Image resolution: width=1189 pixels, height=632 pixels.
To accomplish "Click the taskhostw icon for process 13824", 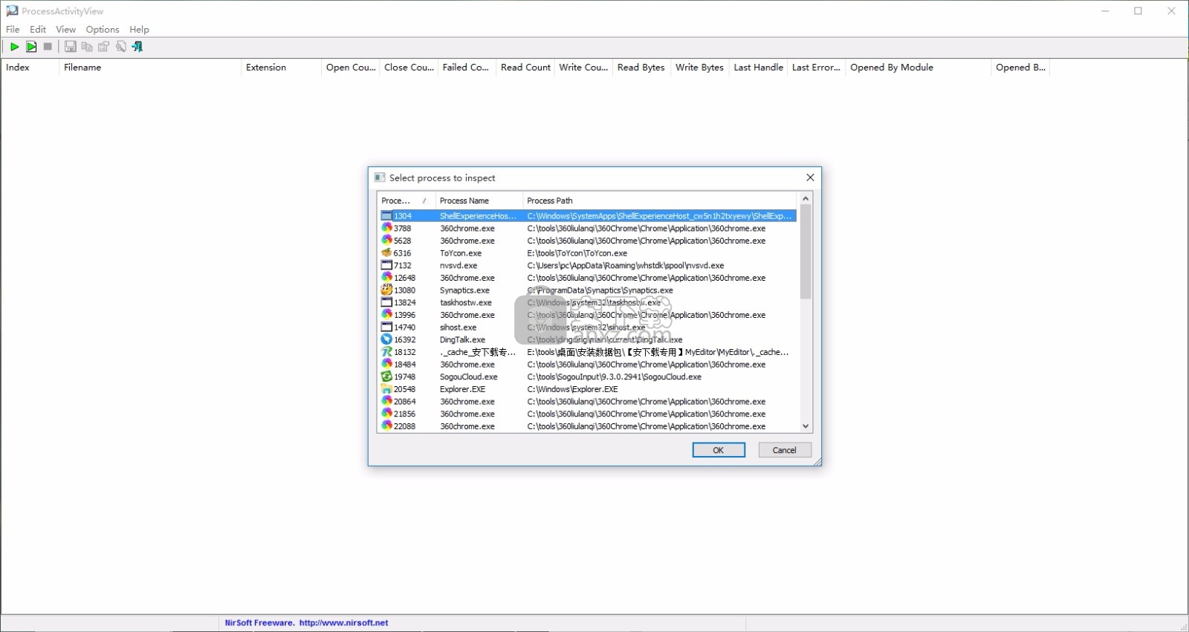I will click(386, 302).
